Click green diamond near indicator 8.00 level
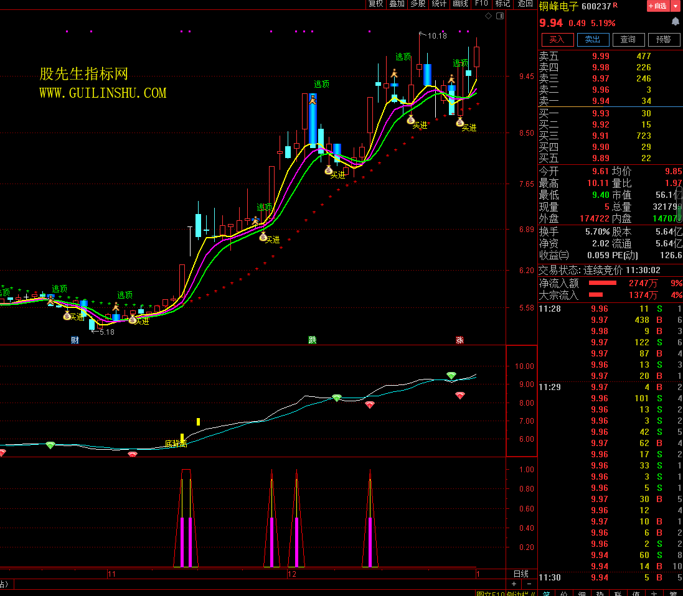Viewport: 683px width, 596px height. [337, 398]
